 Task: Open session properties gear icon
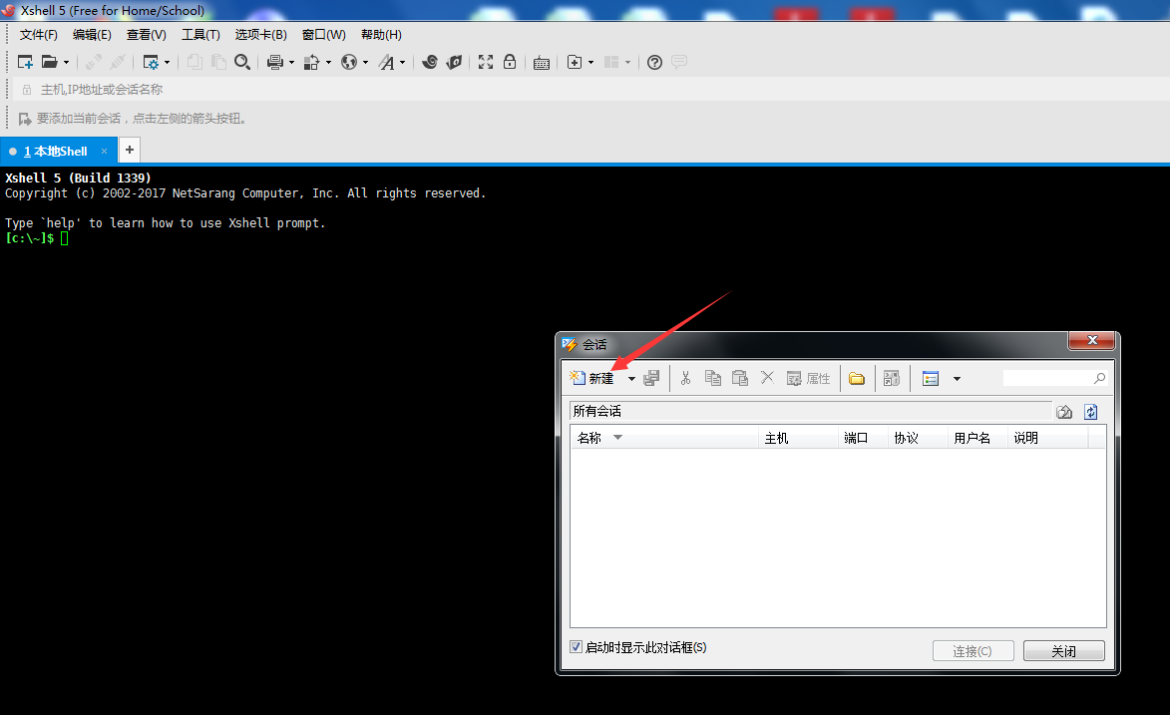coord(151,62)
